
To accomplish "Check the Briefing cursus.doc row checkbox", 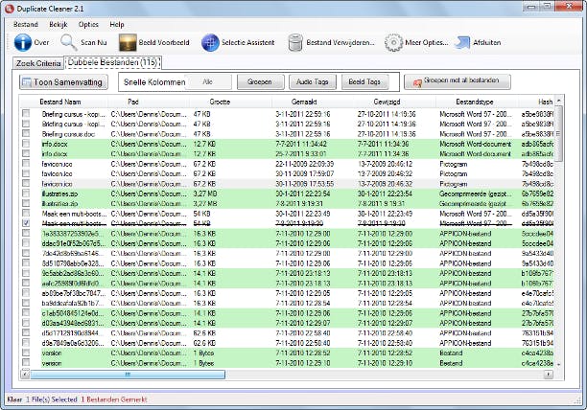I will 26,133.
